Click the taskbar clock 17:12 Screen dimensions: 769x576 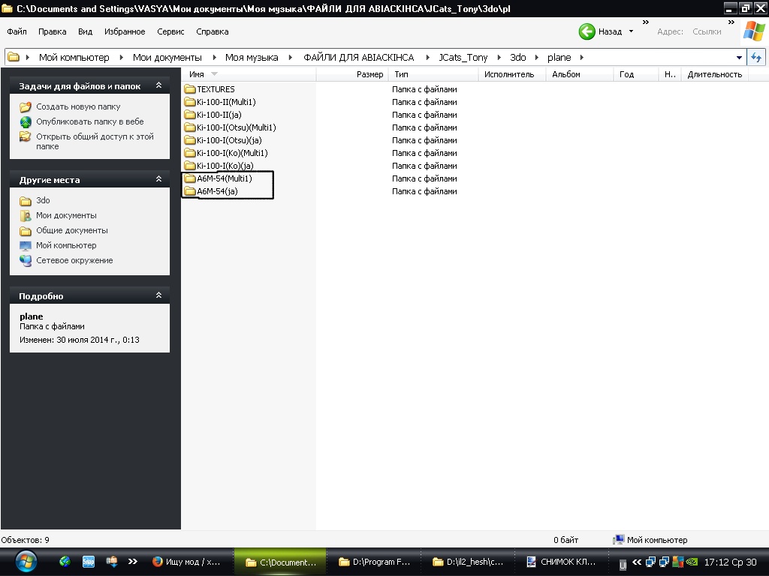(730, 562)
